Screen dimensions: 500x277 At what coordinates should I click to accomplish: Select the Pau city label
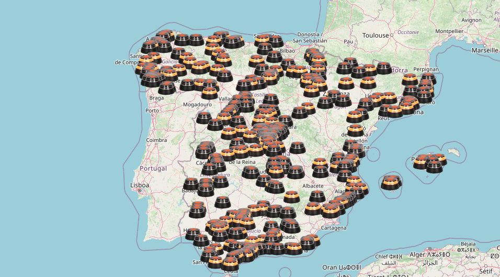[348, 41]
